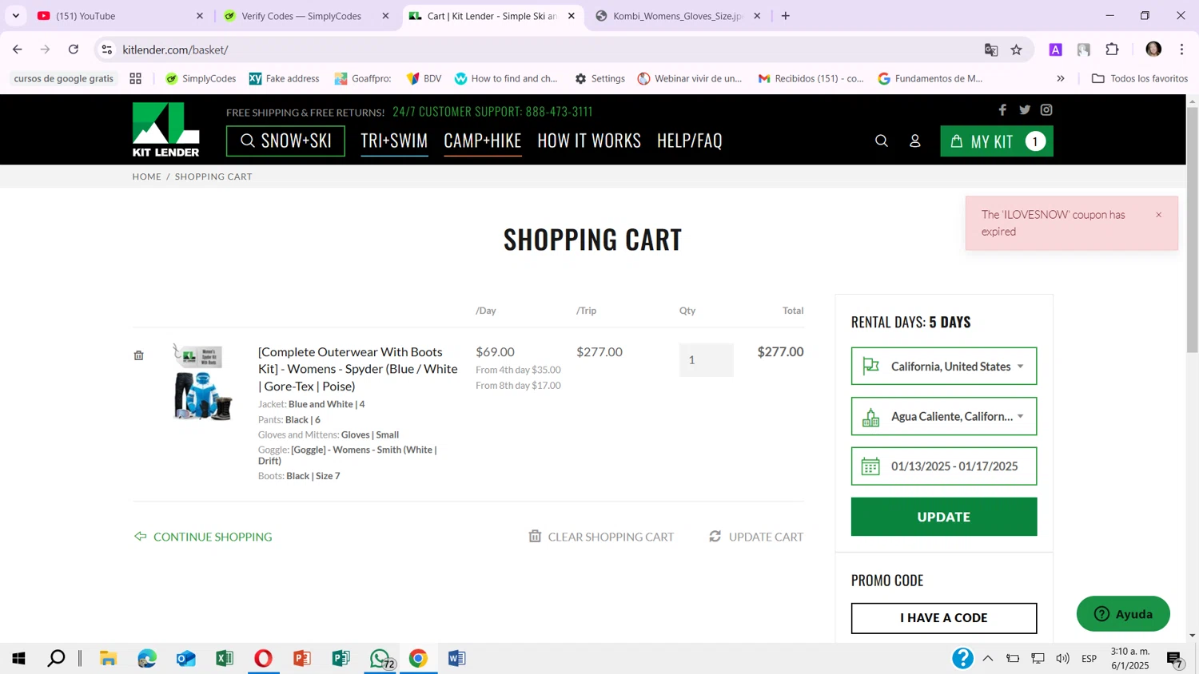Open Fake address bookmark
Screen dimensions: 1199x674
tap(284, 78)
